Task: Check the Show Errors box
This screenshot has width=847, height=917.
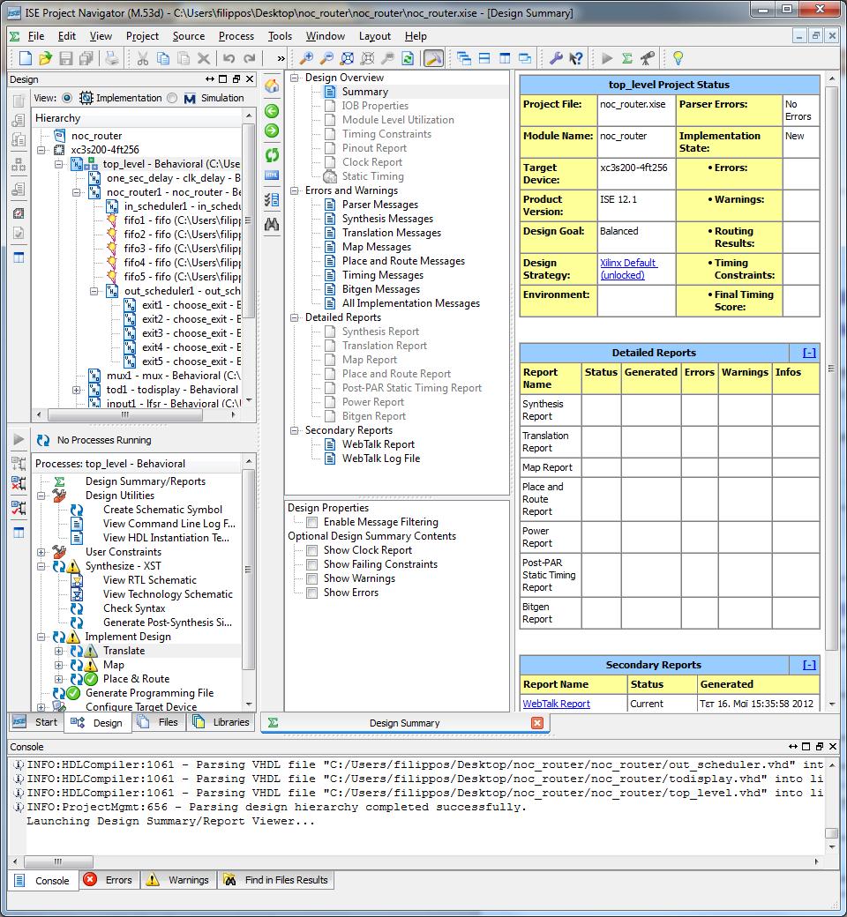Action: (x=312, y=593)
